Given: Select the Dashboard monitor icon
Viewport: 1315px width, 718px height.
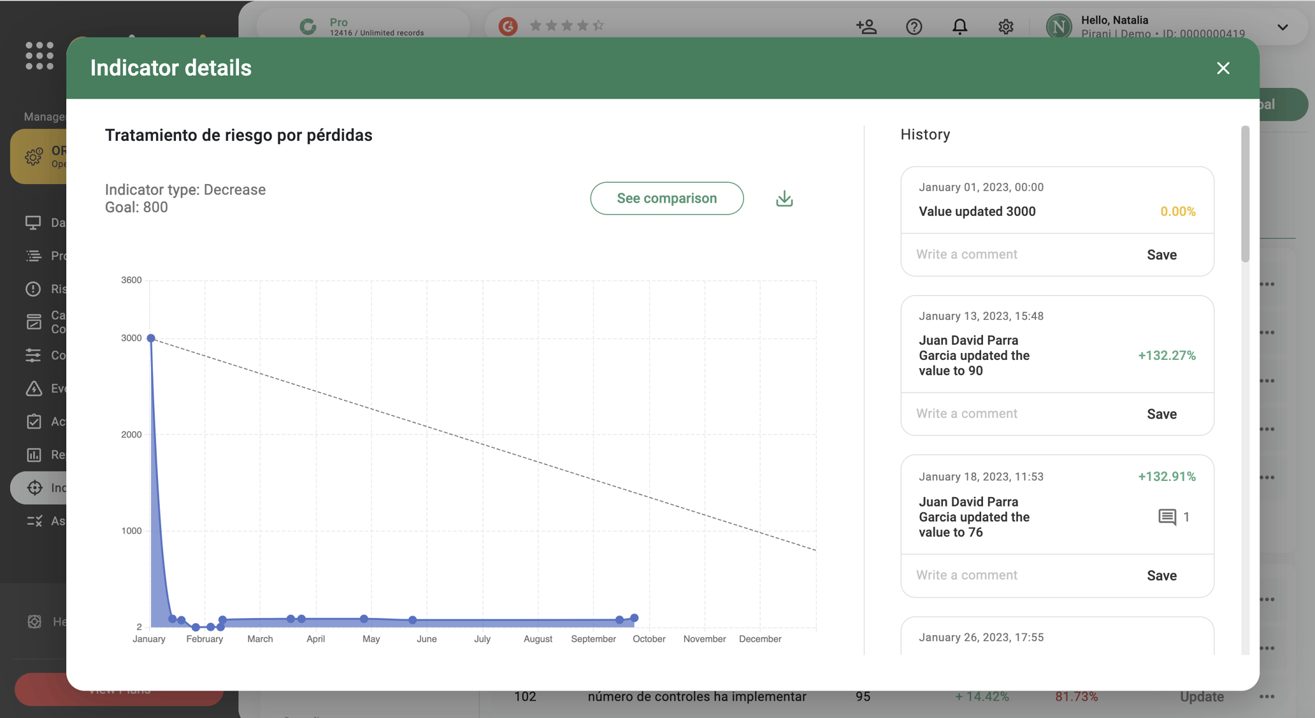Looking at the screenshot, I should click(34, 222).
